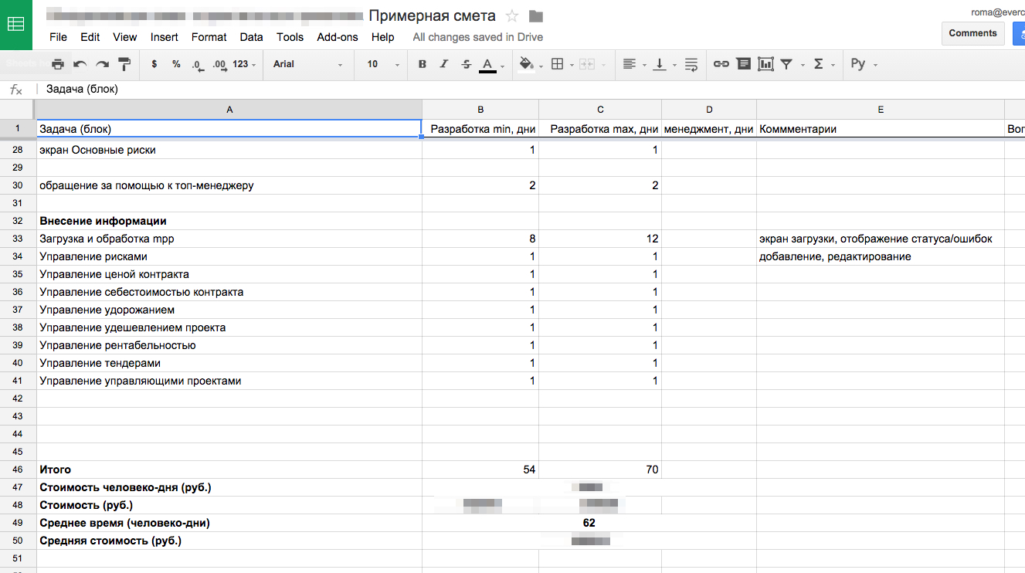Viewport: 1025px width, 573px height.
Task: Click the fill color bucket icon
Action: click(527, 64)
